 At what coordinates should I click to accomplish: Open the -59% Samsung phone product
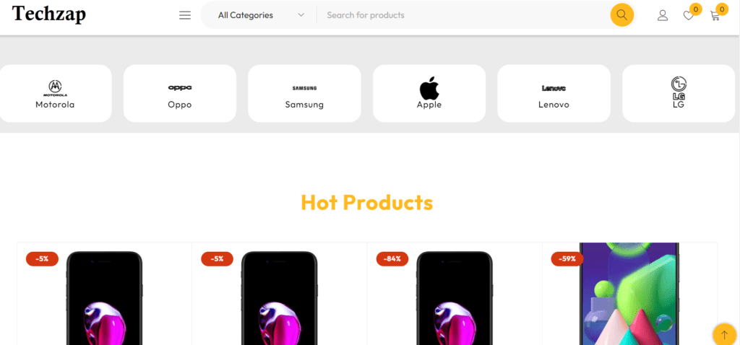point(629,294)
